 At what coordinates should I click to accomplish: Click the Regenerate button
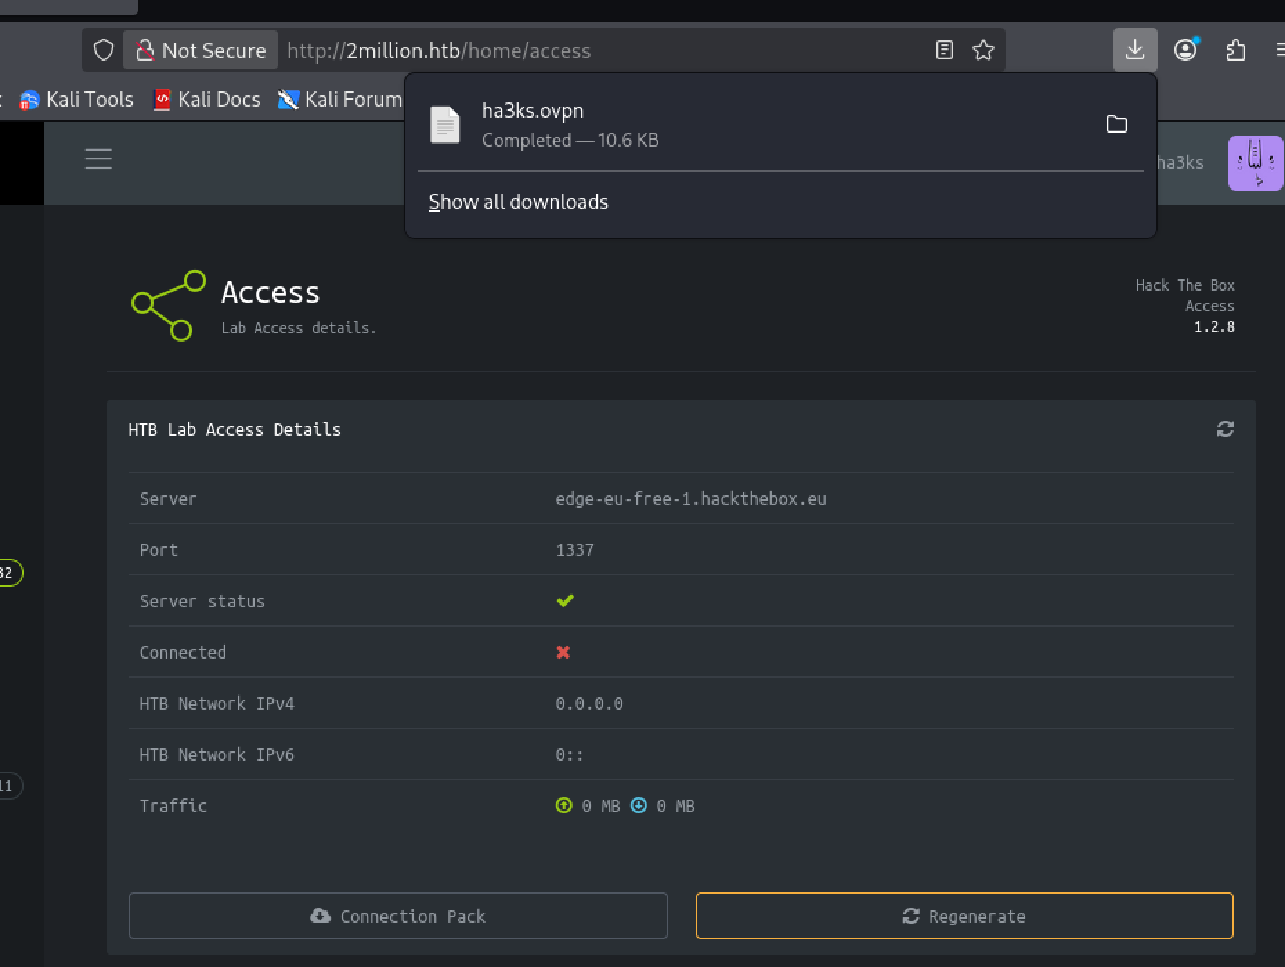pos(964,916)
